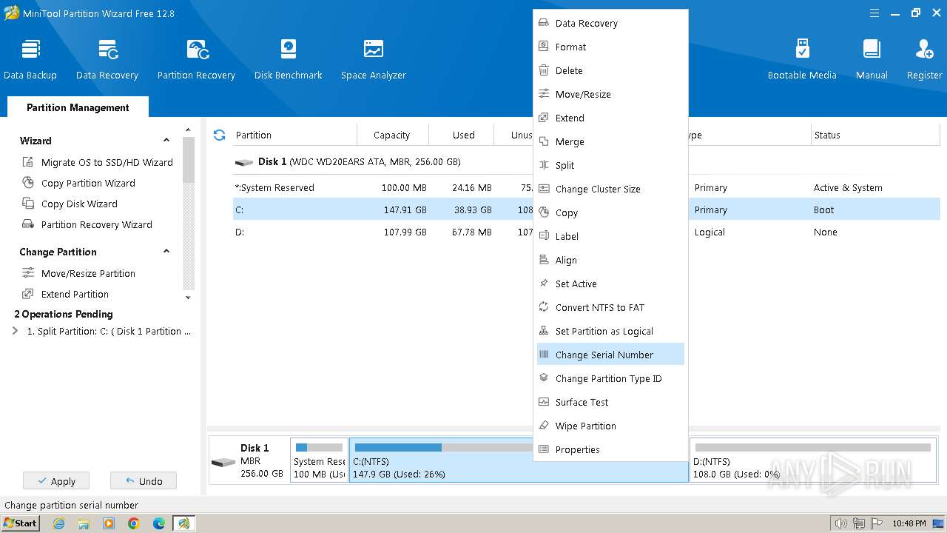Select D: partition block in disk map
The image size is (947, 533).
[x=812, y=460]
